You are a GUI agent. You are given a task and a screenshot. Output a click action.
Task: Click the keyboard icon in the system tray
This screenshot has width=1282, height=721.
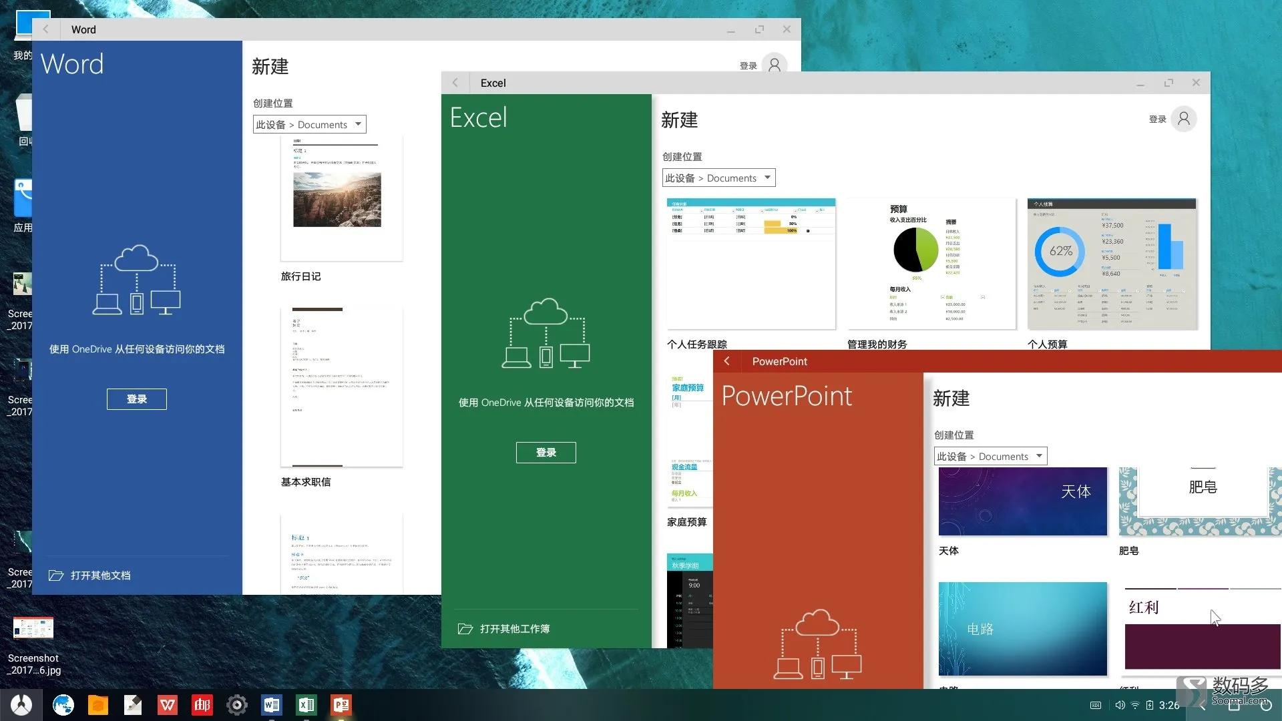[1096, 705]
